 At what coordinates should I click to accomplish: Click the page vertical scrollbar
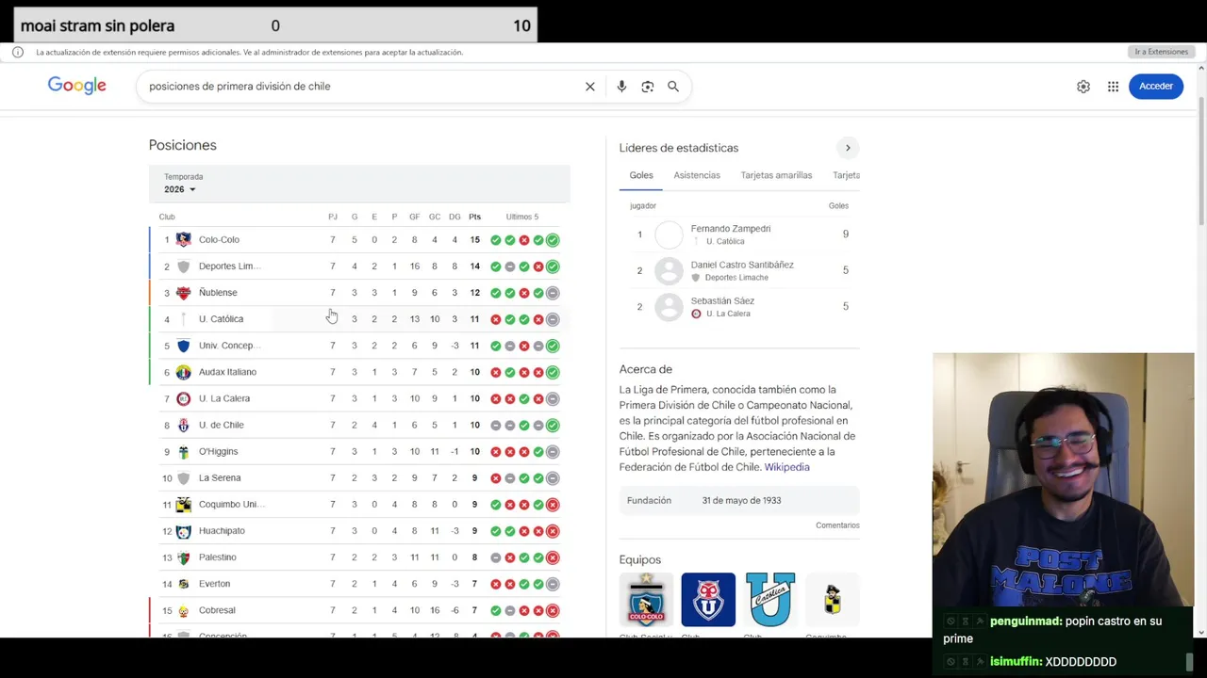pyautogui.click(x=1201, y=160)
